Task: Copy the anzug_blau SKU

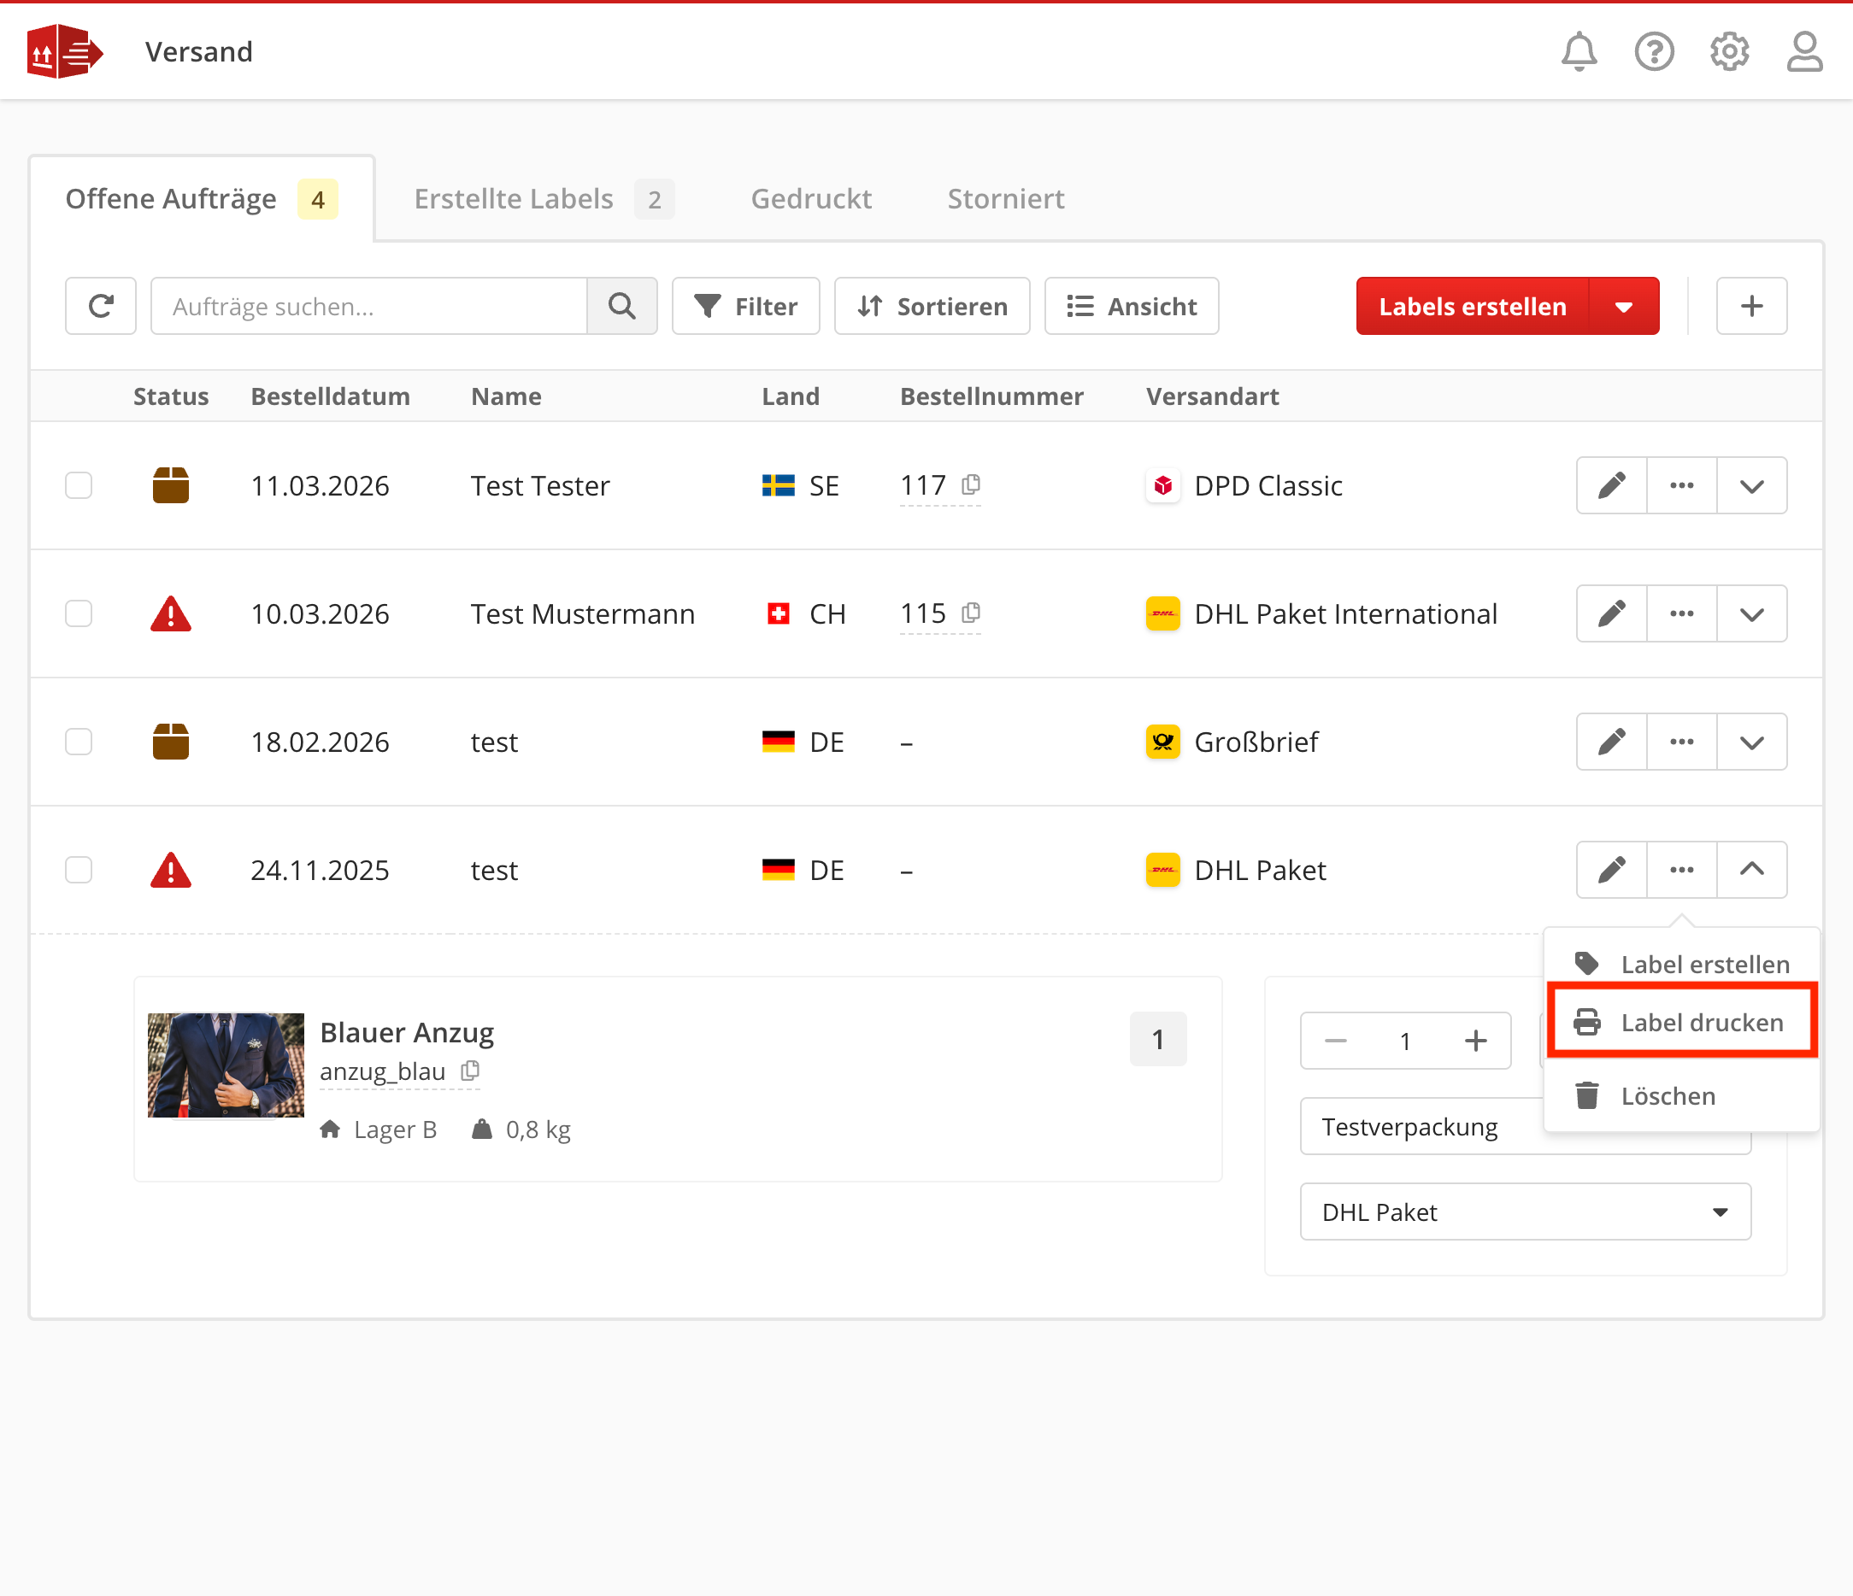Action: pos(470,1071)
